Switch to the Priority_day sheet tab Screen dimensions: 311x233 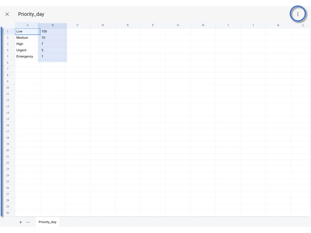pos(47,222)
